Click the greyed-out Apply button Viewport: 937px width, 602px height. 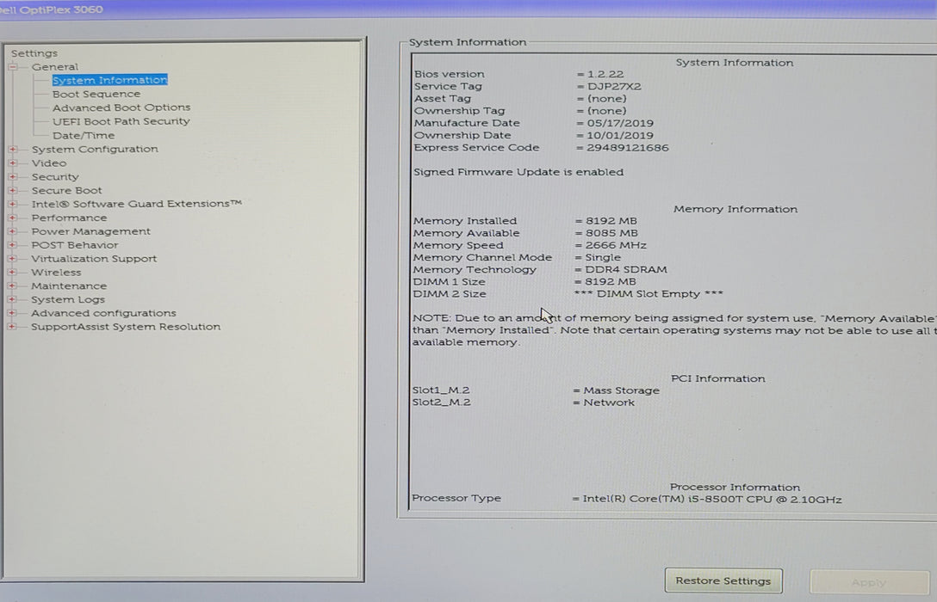click(870, 582)
